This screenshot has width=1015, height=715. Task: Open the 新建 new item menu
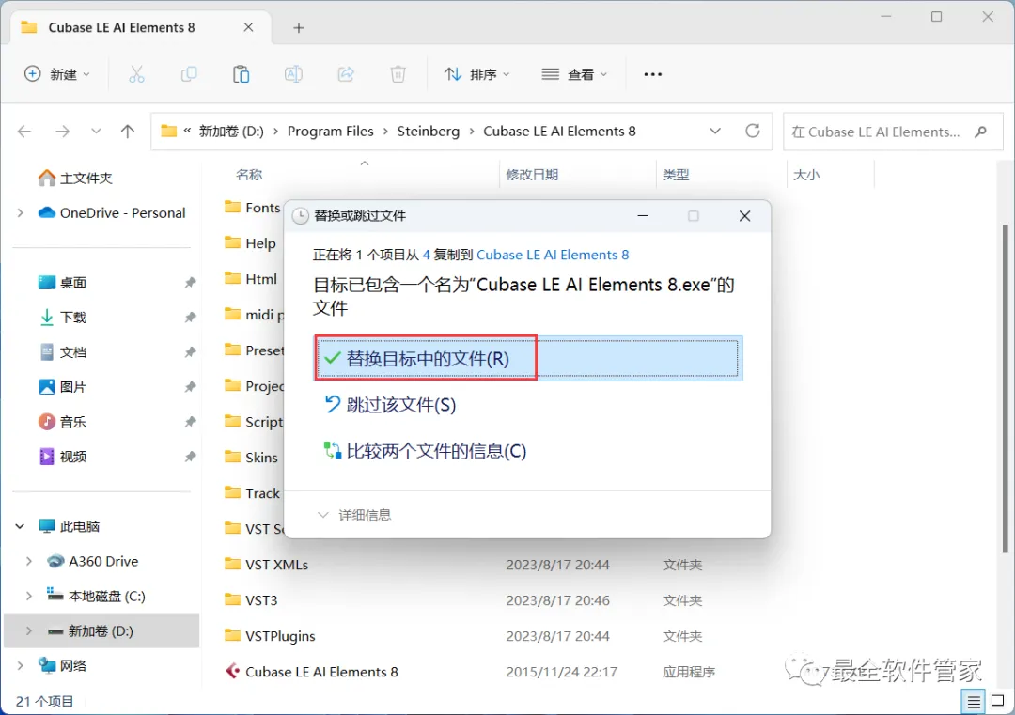[x=57, y=74]
